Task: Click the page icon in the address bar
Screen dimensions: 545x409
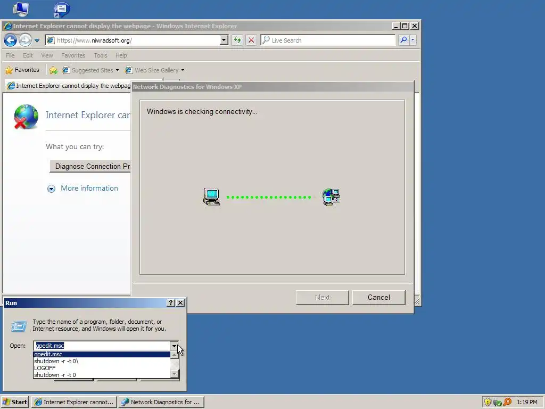Action: (51, 40)
